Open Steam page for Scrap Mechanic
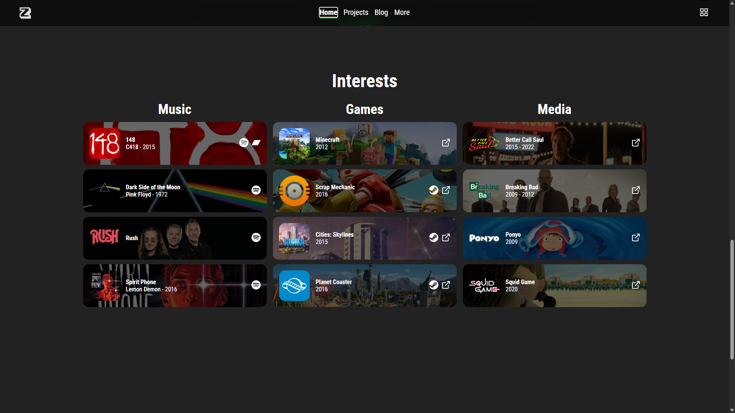The height and width of the screenshot is (413, 735). tap(434, 190)
